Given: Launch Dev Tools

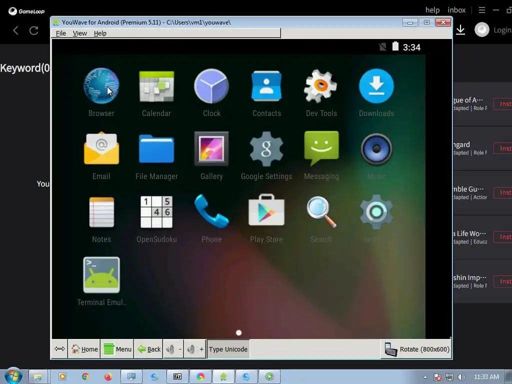Looking at the screenshot, I should pyautogui.click(x=321, y=86).
